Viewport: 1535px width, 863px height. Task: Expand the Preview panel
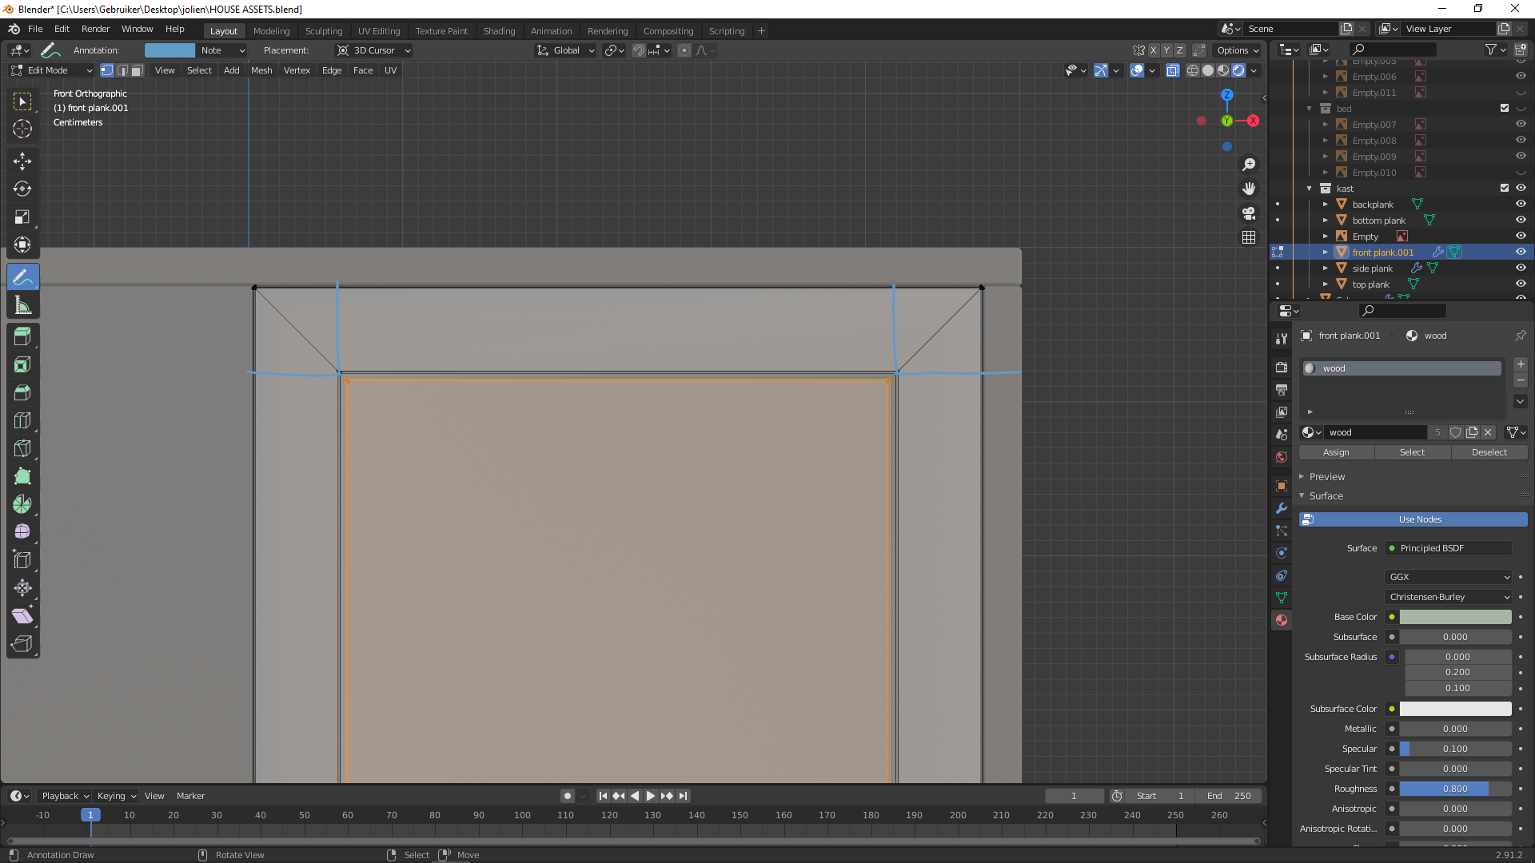[x=1326, y=477]
